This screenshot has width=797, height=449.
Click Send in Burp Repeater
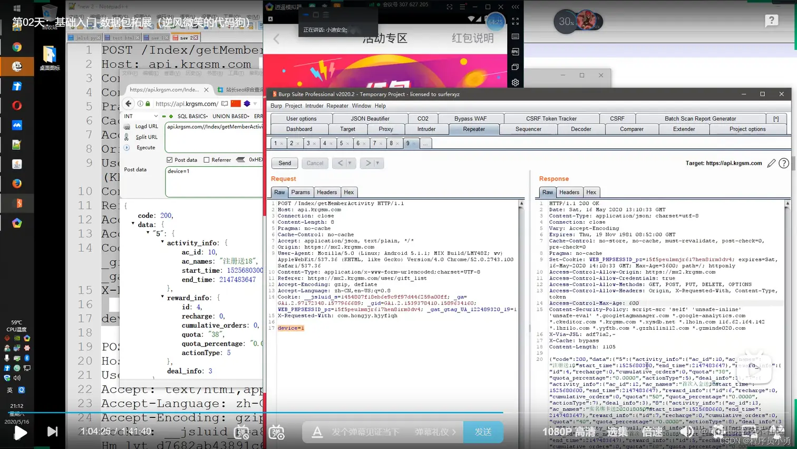point(285,163)
